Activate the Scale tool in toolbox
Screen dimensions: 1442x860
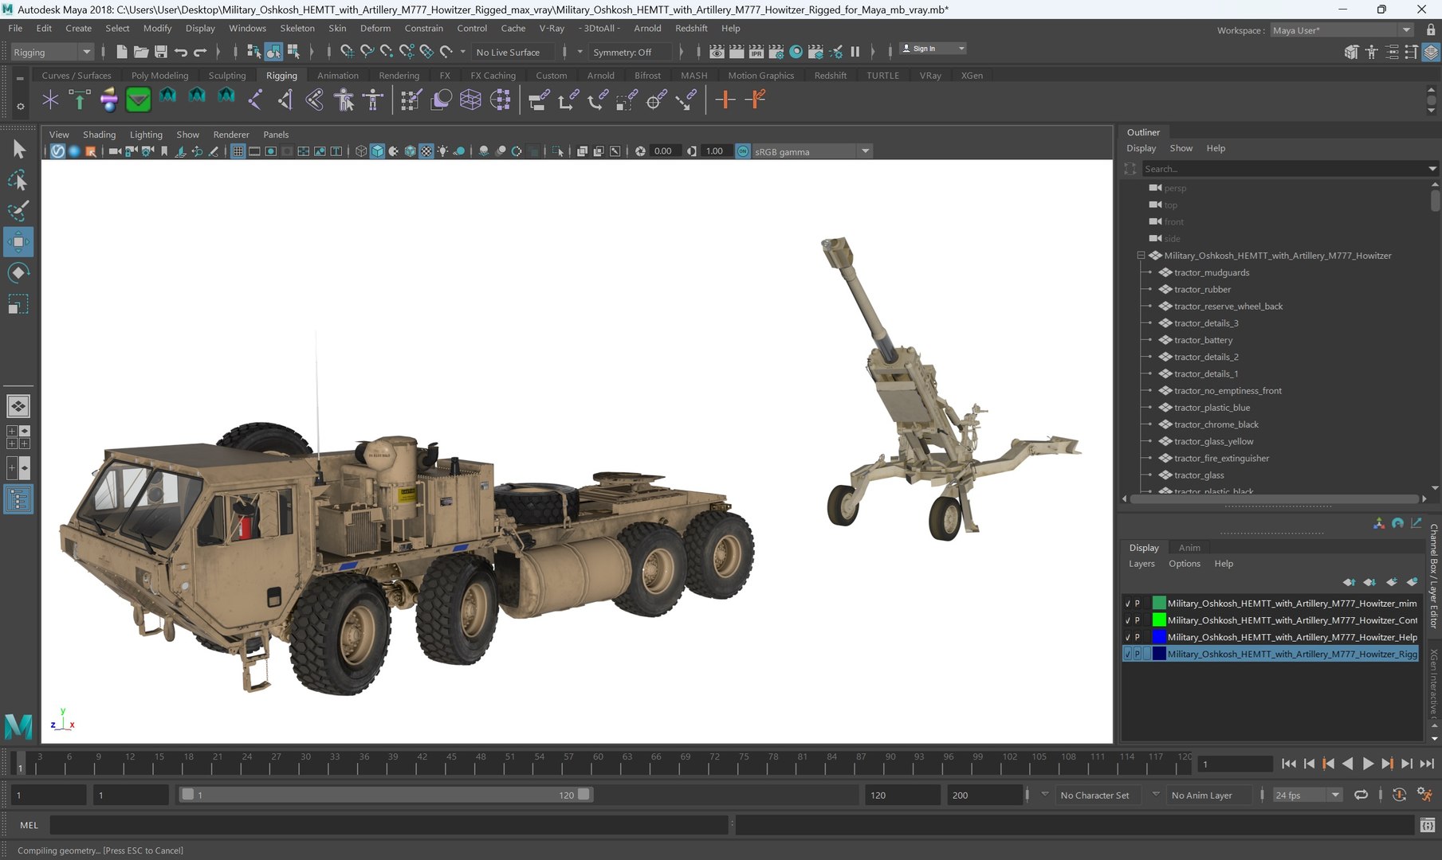click(18, 304)
